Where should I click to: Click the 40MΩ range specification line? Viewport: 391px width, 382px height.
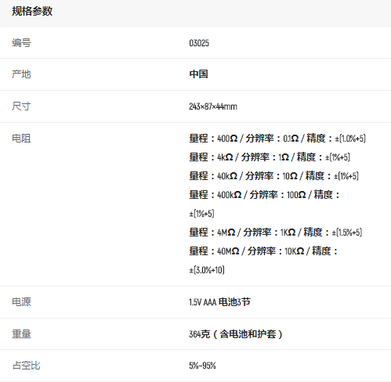tap(263, 260)
